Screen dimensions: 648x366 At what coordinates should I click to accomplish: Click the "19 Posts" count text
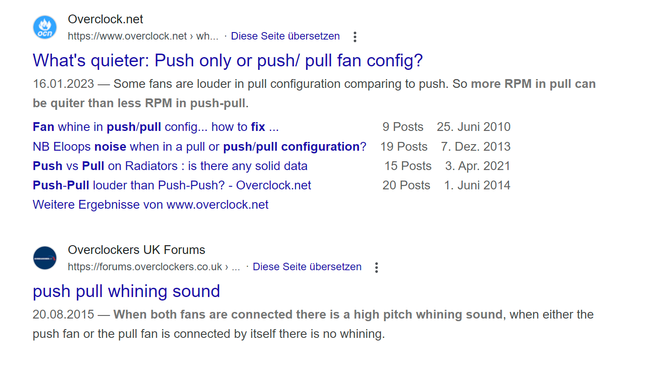pos(404,147)
